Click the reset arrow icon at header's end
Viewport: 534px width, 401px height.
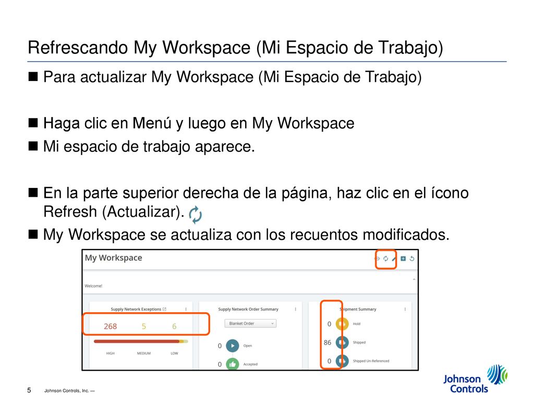click(412, 259)
